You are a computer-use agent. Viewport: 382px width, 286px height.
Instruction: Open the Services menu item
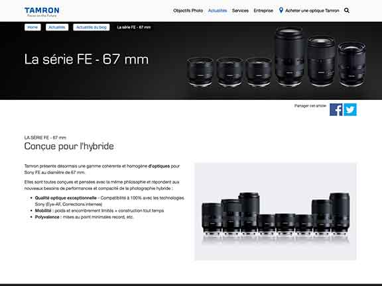pyautogui.click(x=240, y=11)
